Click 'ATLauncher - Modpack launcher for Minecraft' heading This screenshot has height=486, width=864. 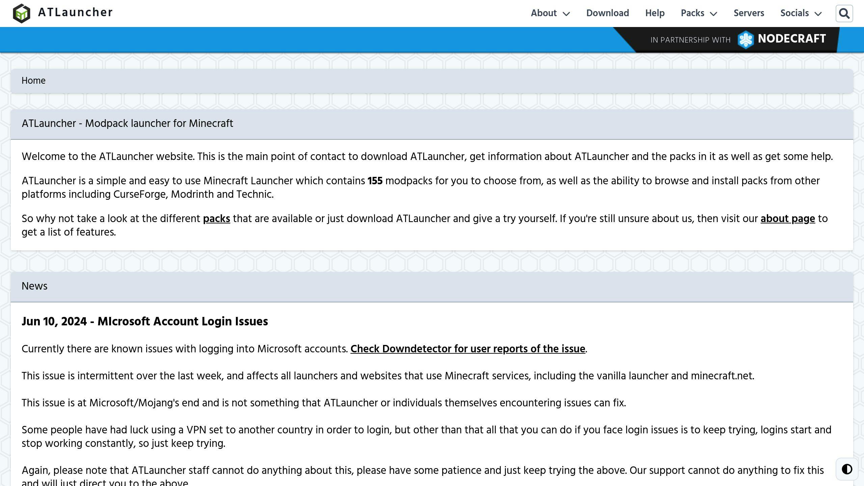pos(127,124)
